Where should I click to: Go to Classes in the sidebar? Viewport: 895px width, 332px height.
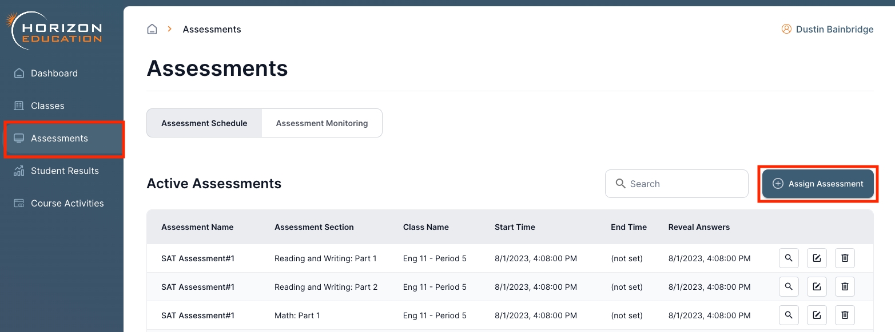(x=47, y=106)
